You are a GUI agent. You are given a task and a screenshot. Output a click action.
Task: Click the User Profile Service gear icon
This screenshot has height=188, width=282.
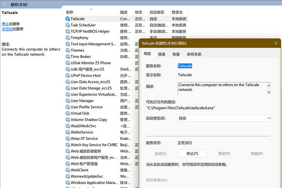coord(67,107)
